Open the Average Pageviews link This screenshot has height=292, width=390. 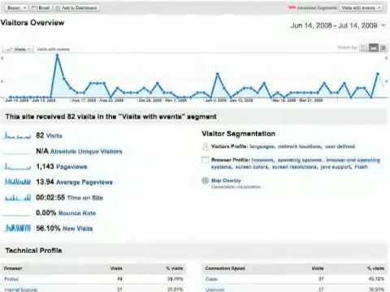click(x=84, y=182)
